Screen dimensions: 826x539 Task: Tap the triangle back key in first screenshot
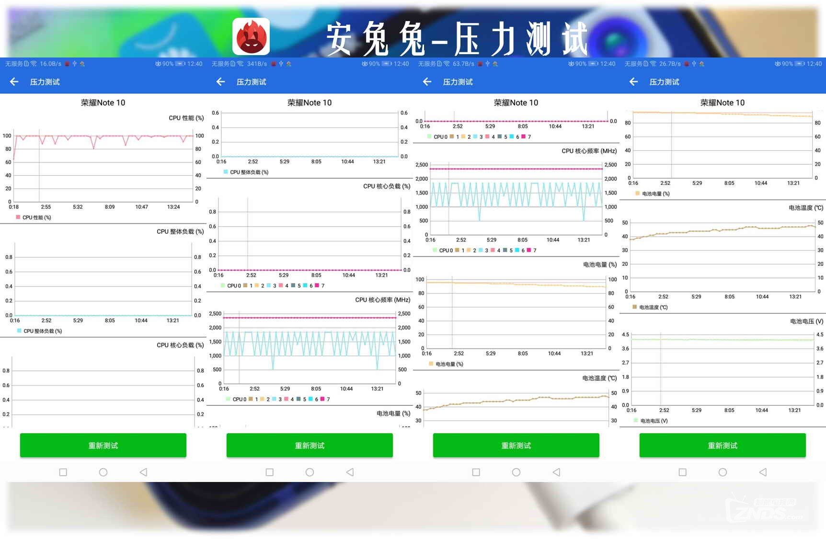143,472
